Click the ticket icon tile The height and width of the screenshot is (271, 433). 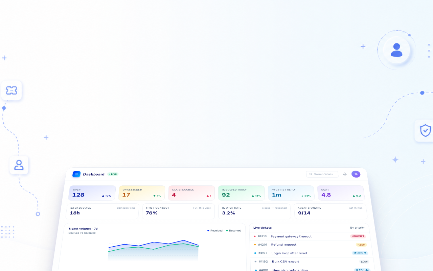12,90
